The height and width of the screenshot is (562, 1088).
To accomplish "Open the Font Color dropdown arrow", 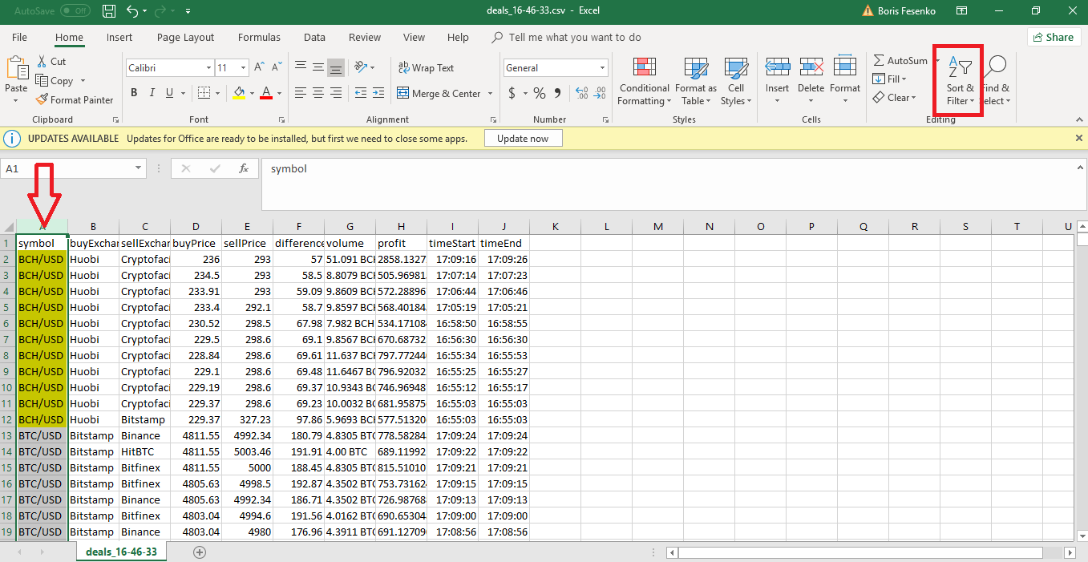I will click(x=279, y=93).
